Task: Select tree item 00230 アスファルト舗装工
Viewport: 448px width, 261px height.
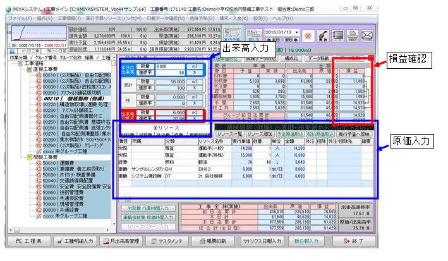Action: click(76, 111)
